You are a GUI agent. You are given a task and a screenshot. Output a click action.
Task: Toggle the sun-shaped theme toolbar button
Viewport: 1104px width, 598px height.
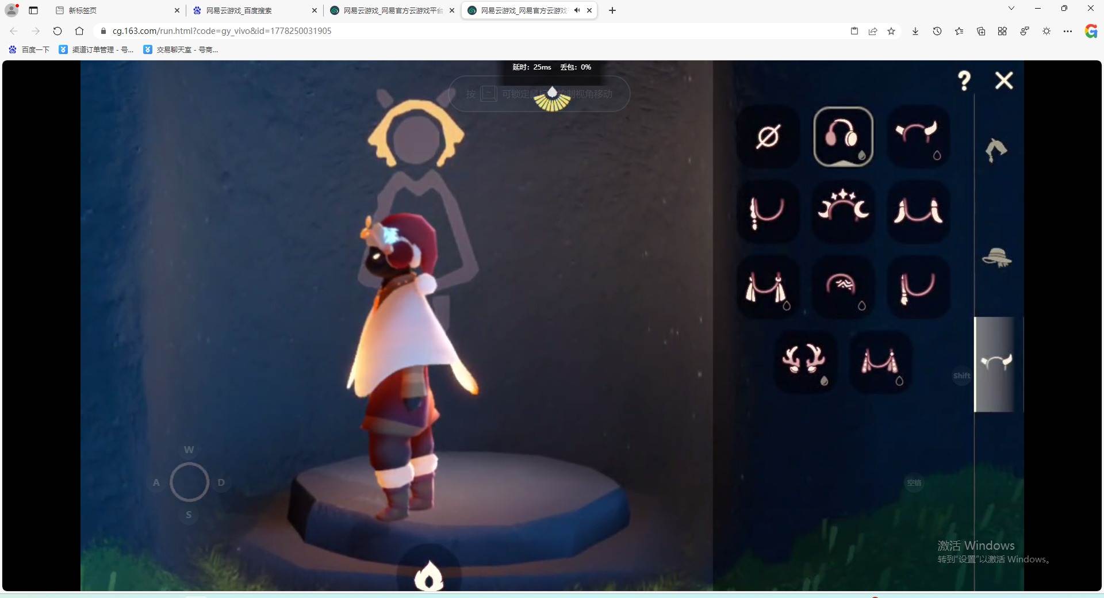click(1046, 31)
